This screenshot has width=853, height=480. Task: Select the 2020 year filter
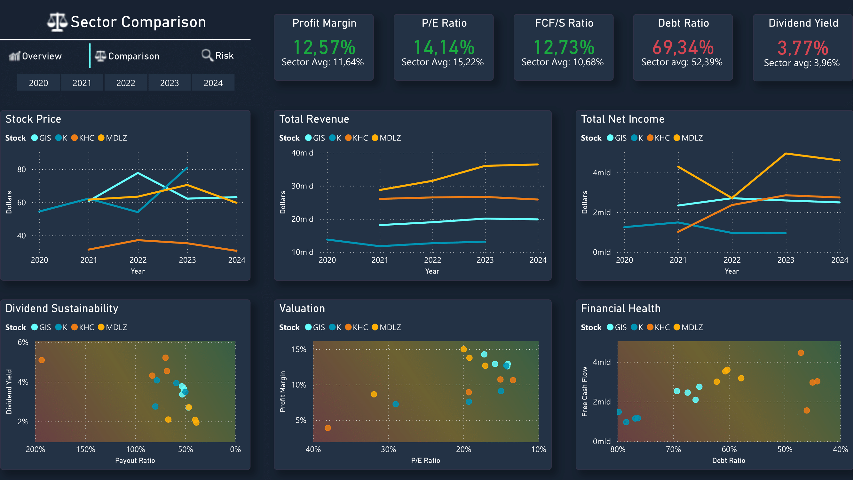38,83
